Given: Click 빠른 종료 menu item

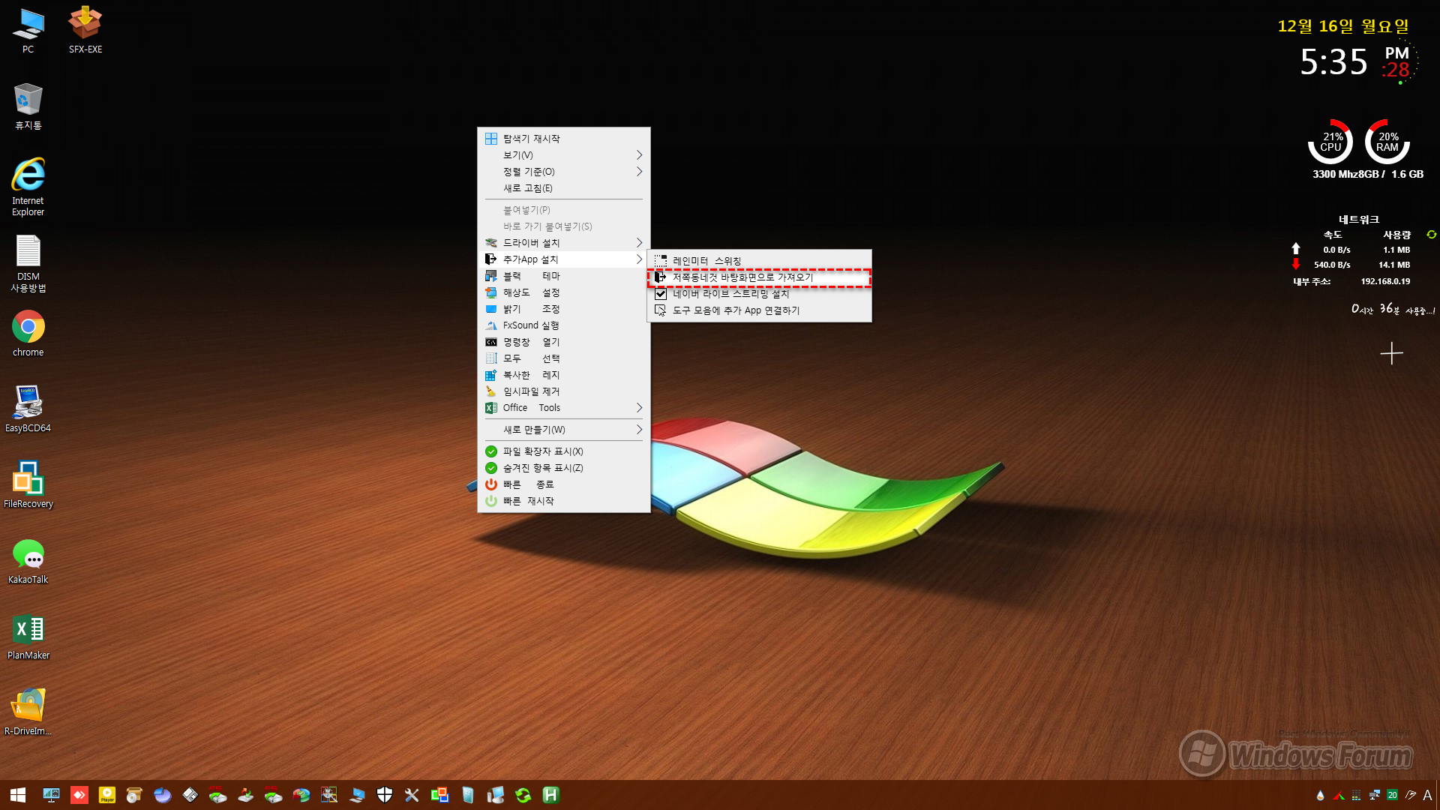Looking at the screenshot, I should [563, 484].
